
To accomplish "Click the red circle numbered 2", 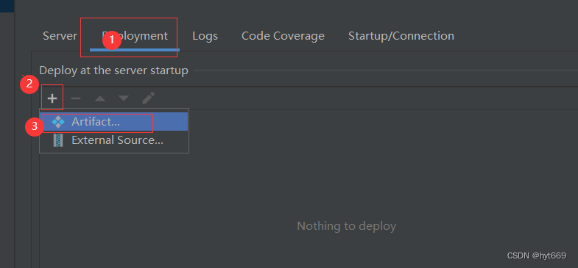I will (x=29, y=84).
